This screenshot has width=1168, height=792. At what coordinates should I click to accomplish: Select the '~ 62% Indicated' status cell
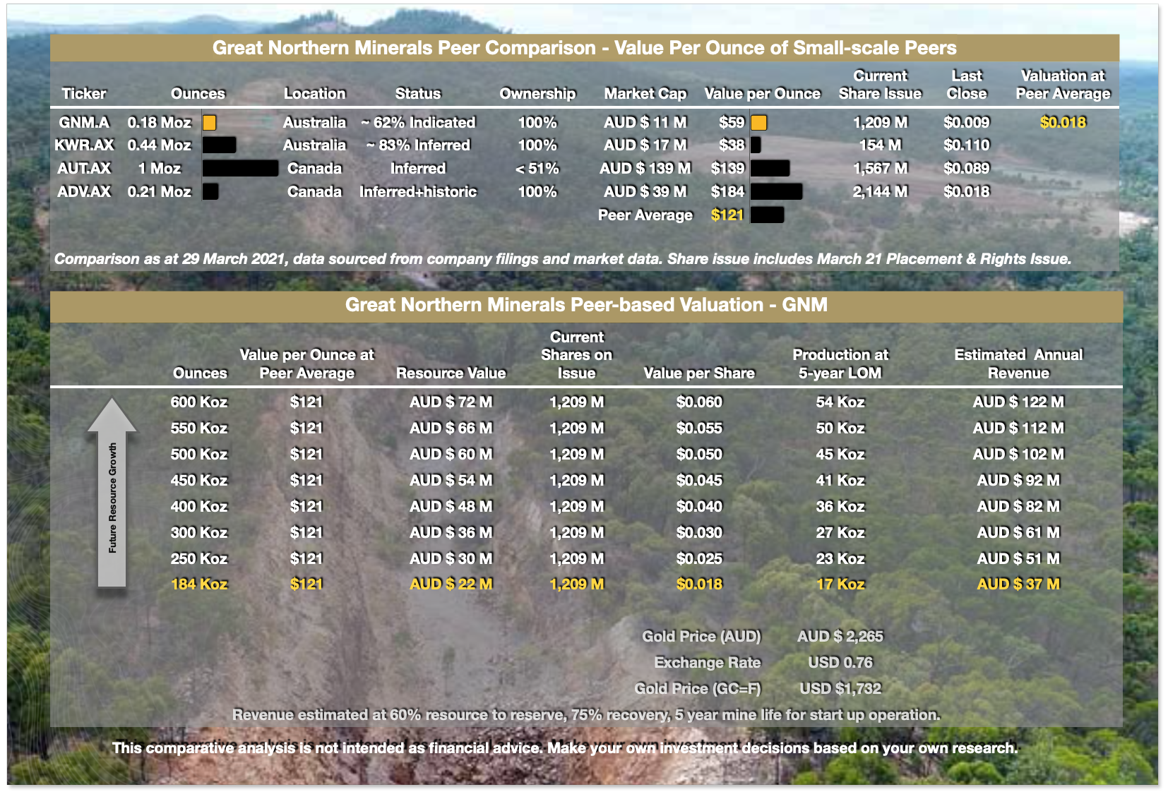[418, 122]
